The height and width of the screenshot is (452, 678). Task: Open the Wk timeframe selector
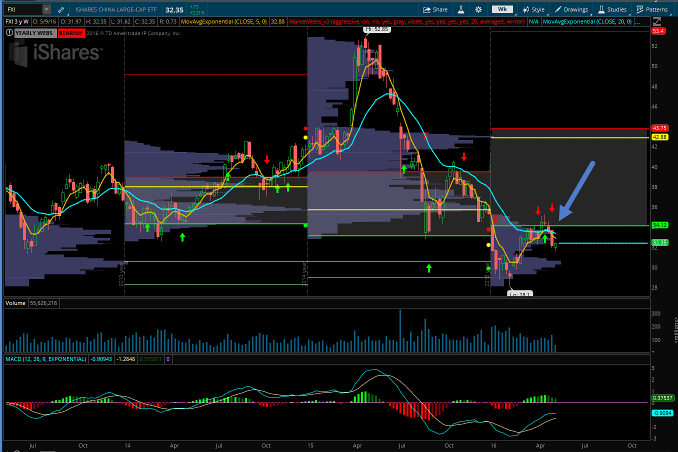coord(502,9)
